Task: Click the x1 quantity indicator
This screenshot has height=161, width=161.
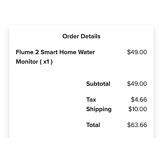Action: click(46, 62)
